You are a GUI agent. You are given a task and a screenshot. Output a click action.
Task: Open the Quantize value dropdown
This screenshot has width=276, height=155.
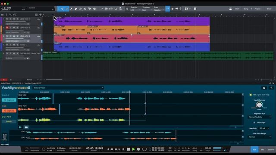click(135, 10)
